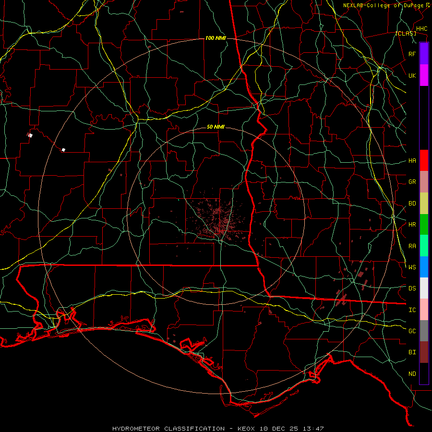Click the 50 NMI range ring label

[x=216, y=127]
